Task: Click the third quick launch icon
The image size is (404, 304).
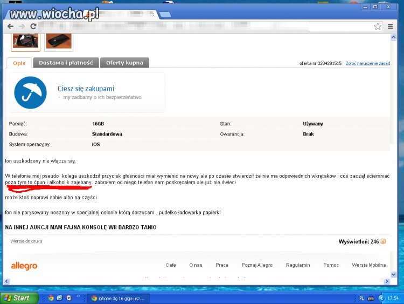Action: (69, 298)
